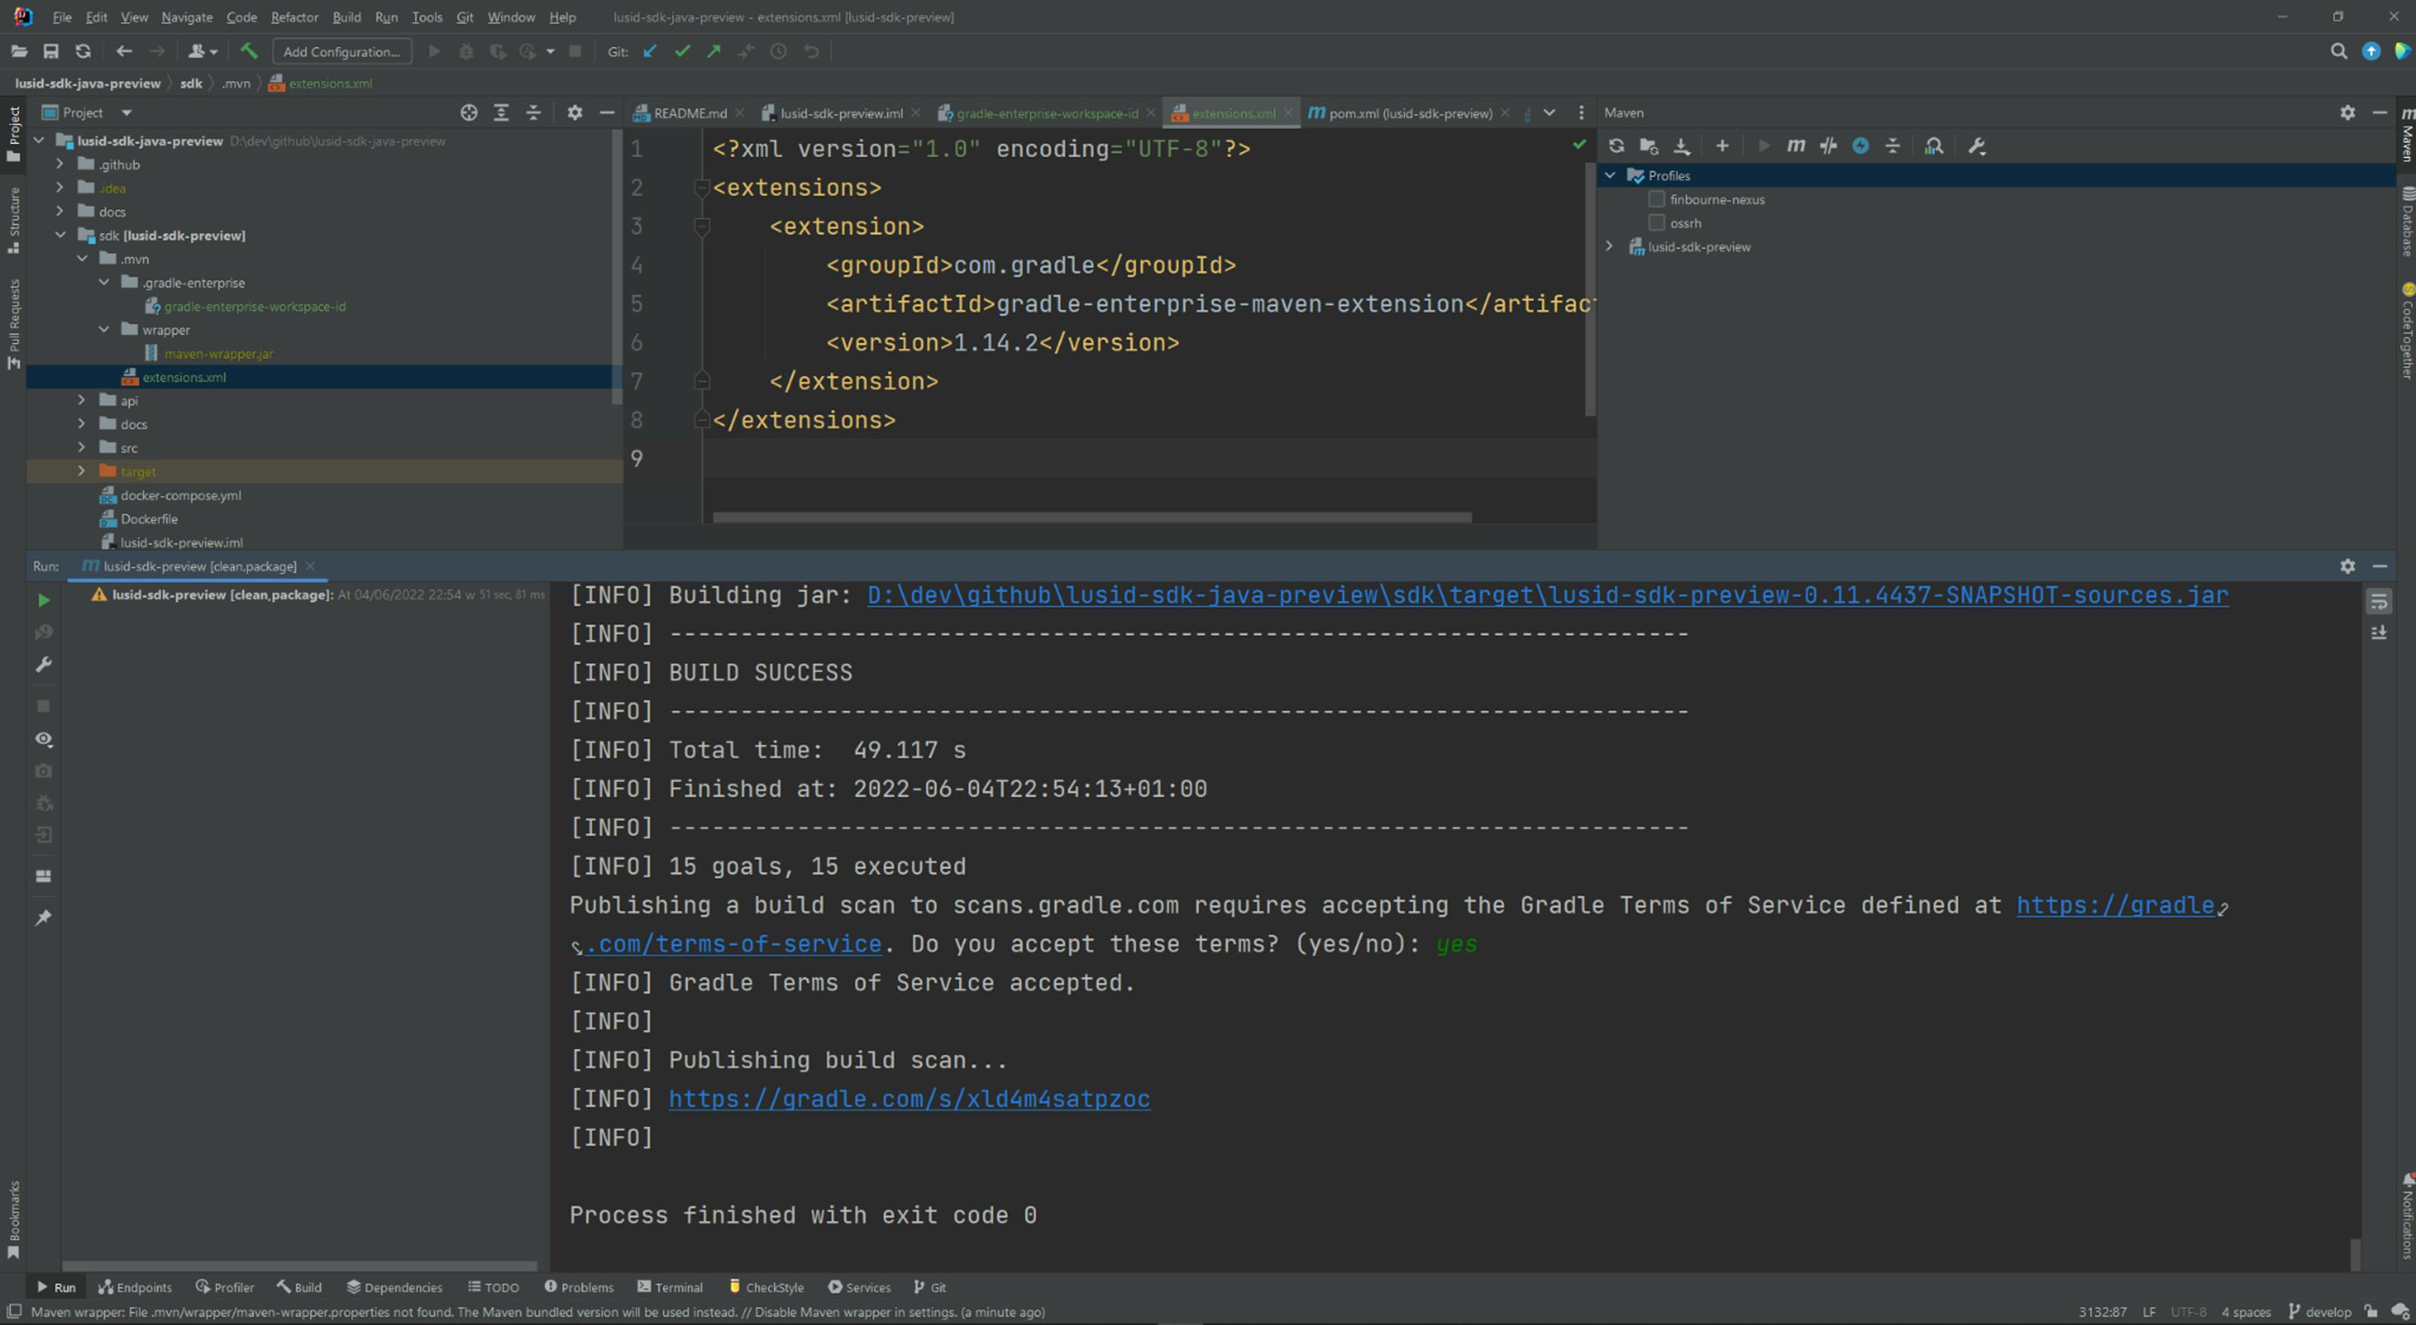The image size is (2416, 1325).
Task: Open Git Show History clock icon
Action: point(778,51)
